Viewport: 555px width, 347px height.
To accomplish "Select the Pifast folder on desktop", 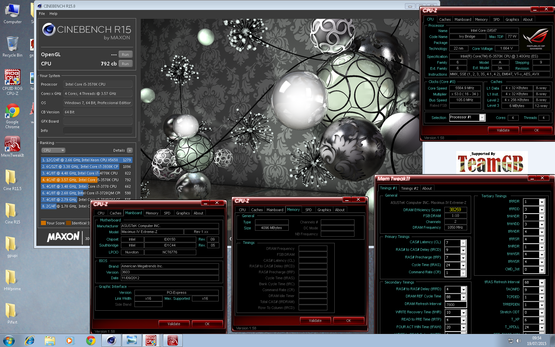I will pos(13,313).
